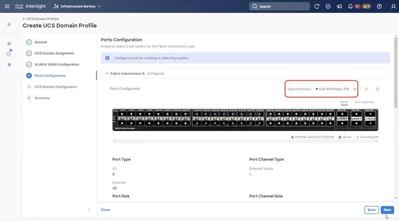The height and width of the screenshot is (221, 399).
Task: Click the Server legend entry
Action: (x=345, y=137)
